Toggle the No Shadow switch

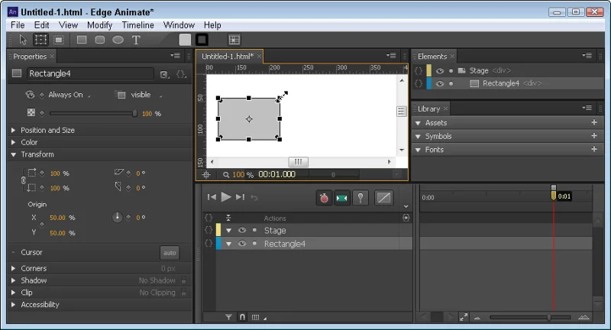[183, 280]
